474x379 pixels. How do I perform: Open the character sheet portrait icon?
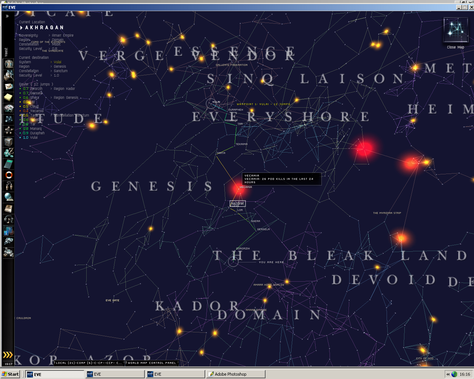click(9, 64)
